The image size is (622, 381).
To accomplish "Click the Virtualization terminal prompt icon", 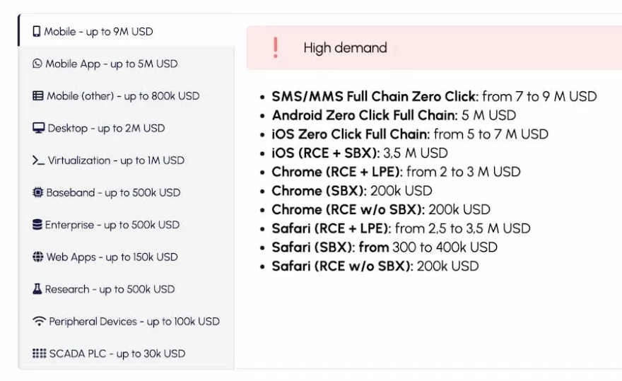I will point(39,160).
